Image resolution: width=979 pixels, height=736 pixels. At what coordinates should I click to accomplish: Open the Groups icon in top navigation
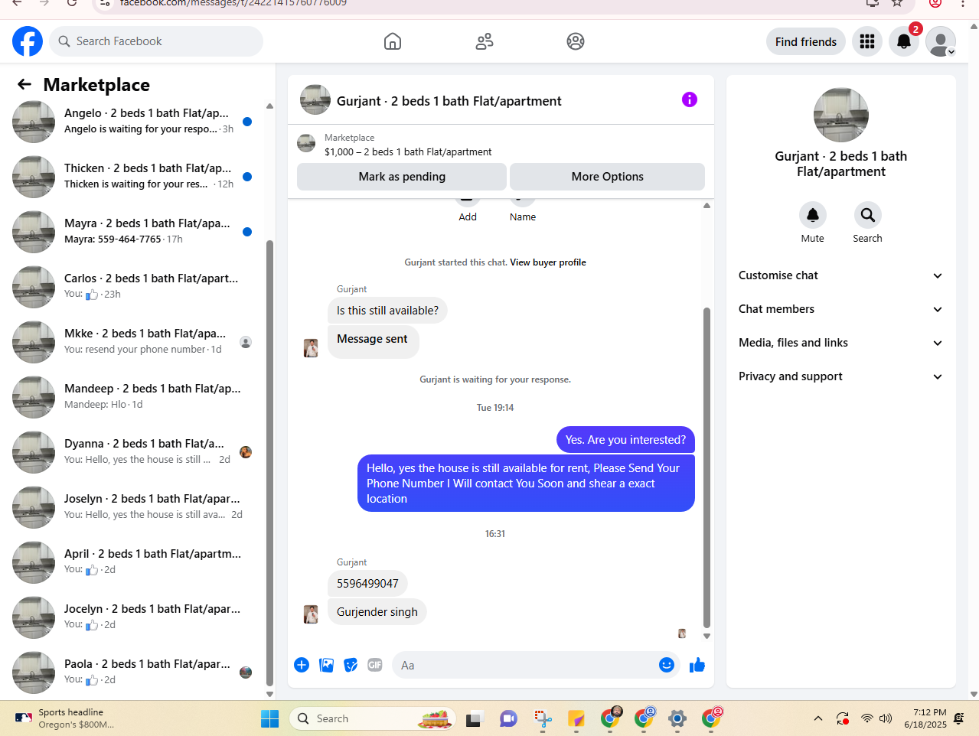pos(576,41)
